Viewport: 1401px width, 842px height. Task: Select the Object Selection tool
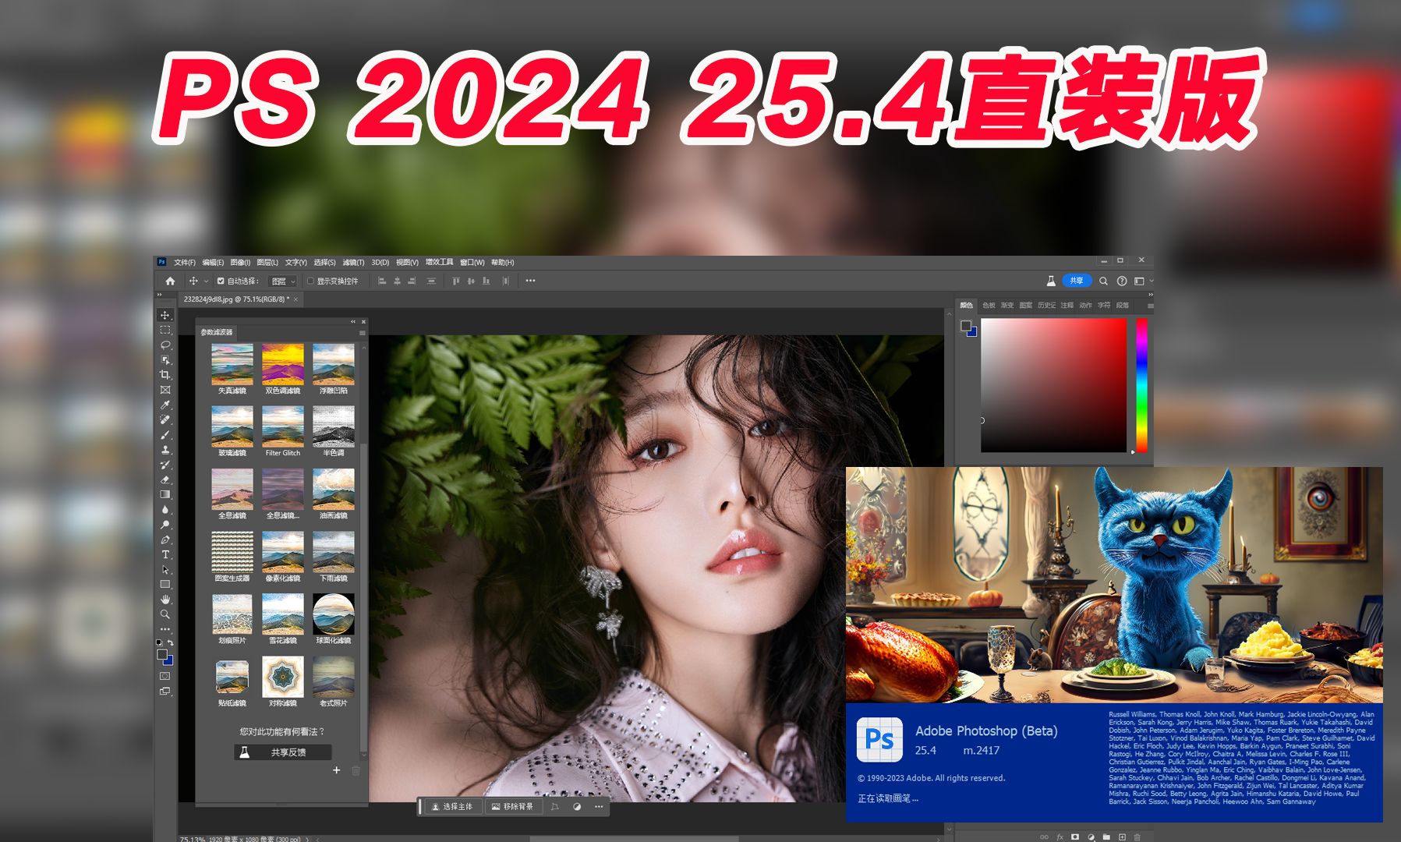(x=165, y=360)
